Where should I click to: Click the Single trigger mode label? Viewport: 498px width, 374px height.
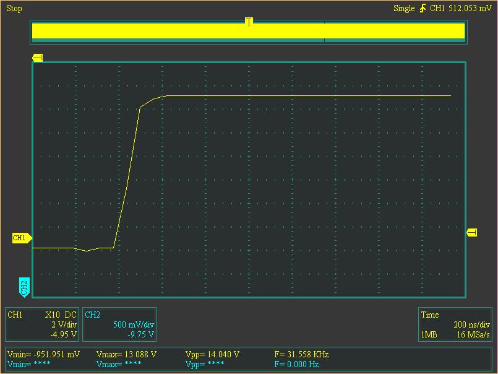pyautogui.click(x=405, y=9)
